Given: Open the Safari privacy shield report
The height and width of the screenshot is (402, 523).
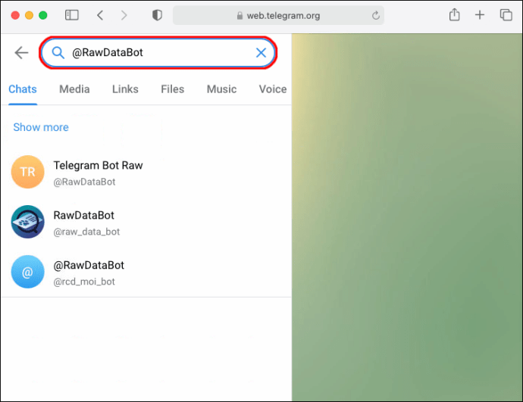Looking at the screenshot, I should [x=157, y=15].
